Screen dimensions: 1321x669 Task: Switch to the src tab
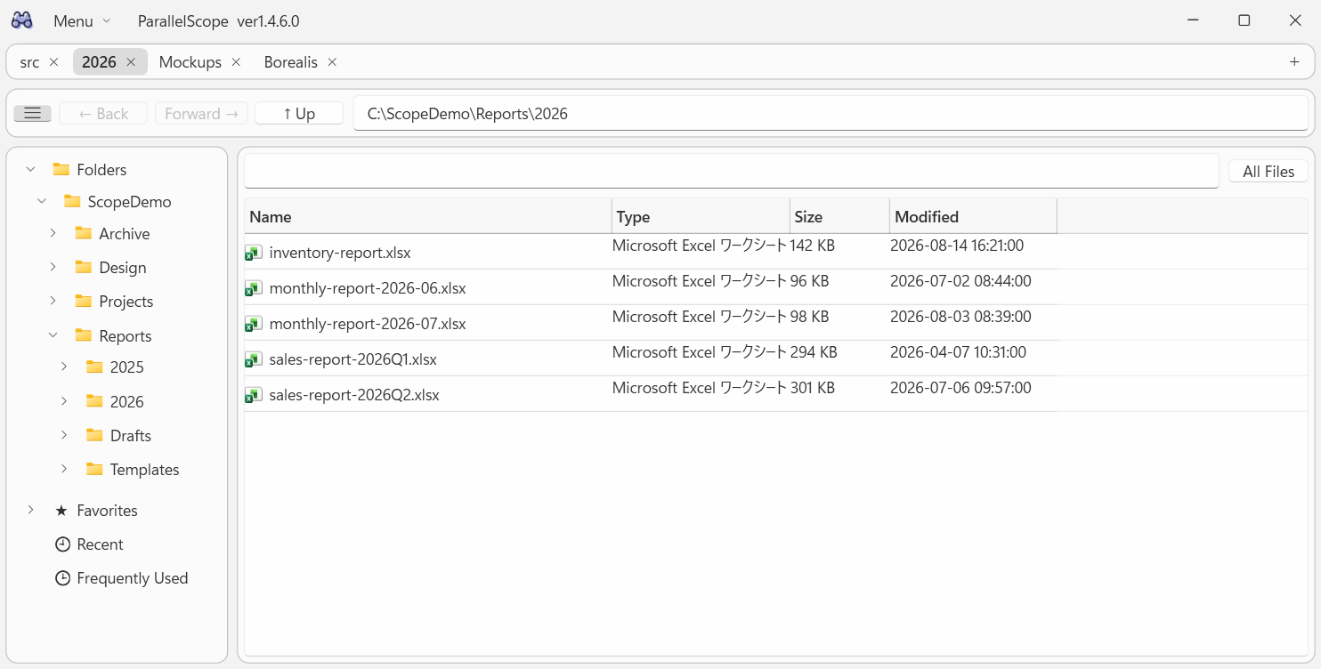pyautogui.click(x=29, y=62)
